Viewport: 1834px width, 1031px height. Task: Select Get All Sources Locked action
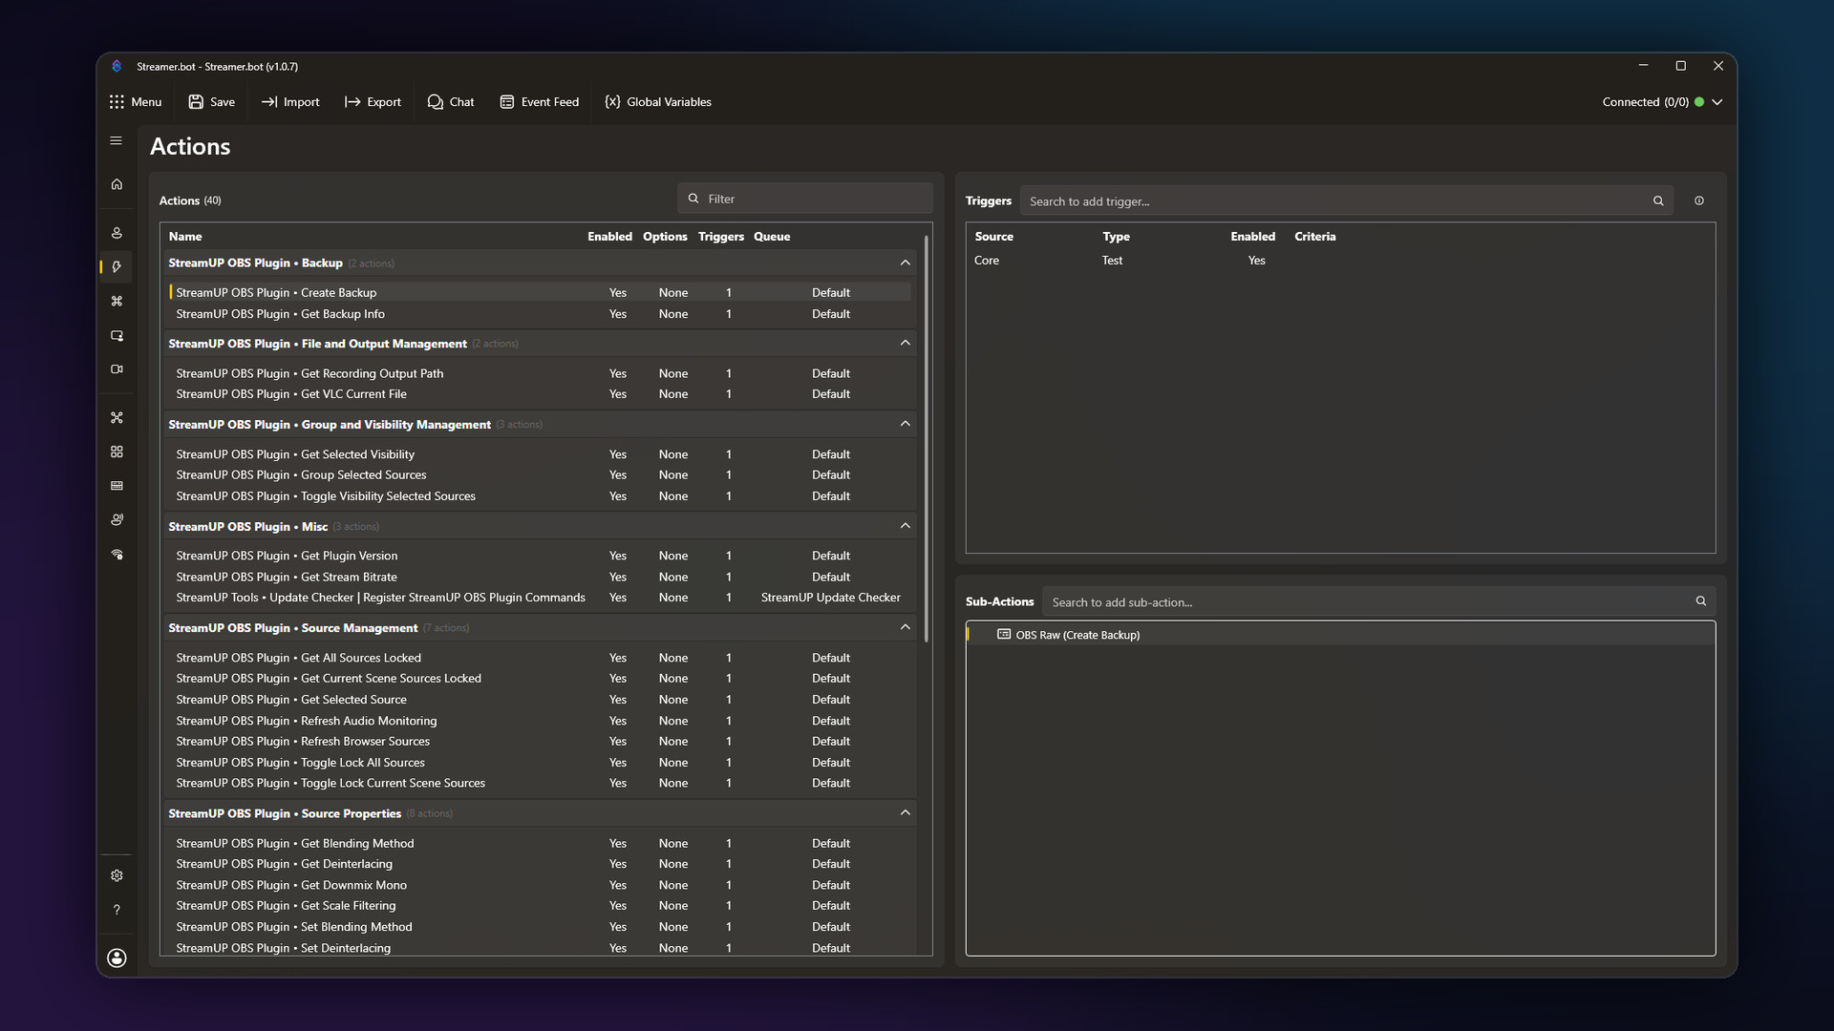[x=540, y=658]
